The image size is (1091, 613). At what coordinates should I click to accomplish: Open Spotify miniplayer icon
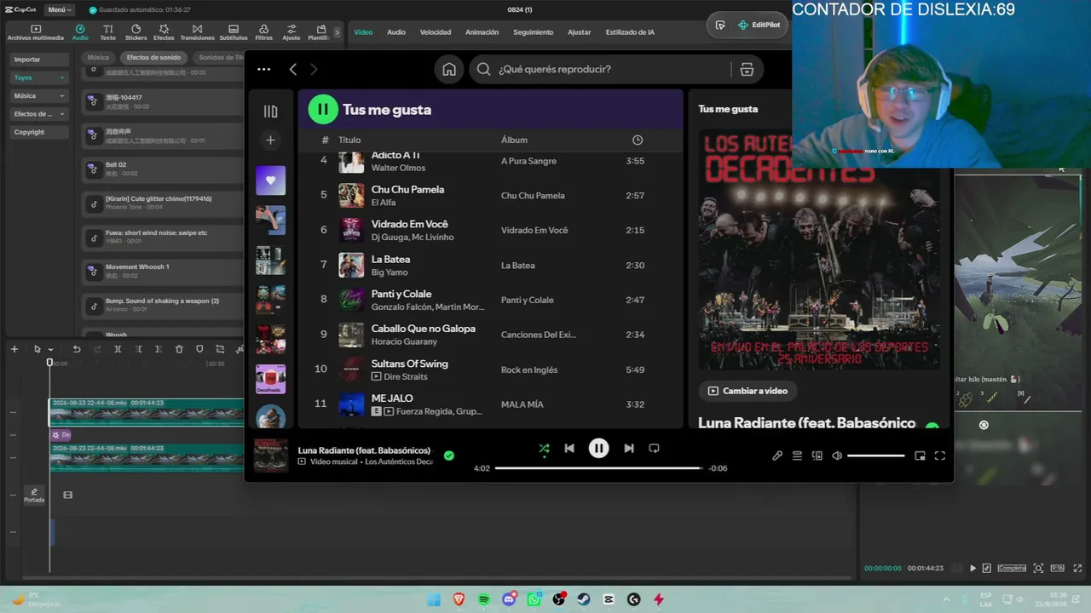(x=920, y=455)
